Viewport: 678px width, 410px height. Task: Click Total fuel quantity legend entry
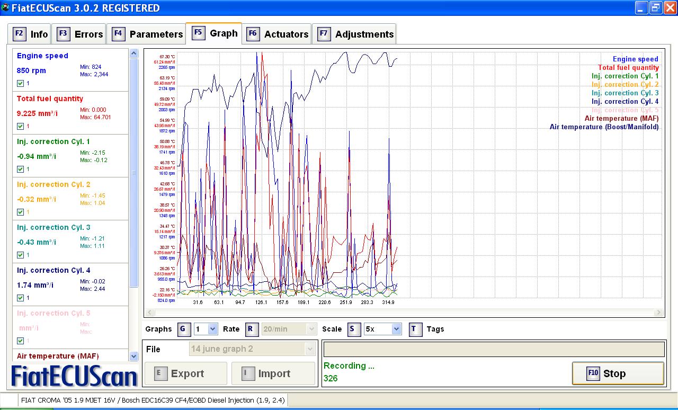628,68
